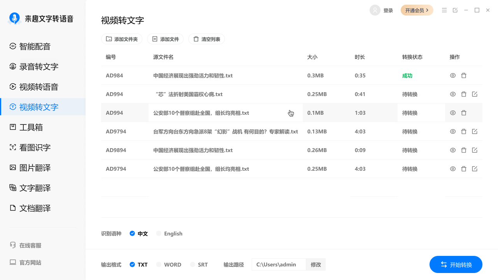Click the output path field C:\Users\admin
This screenshot has width=498, height=280.
(x=279, y=265)
